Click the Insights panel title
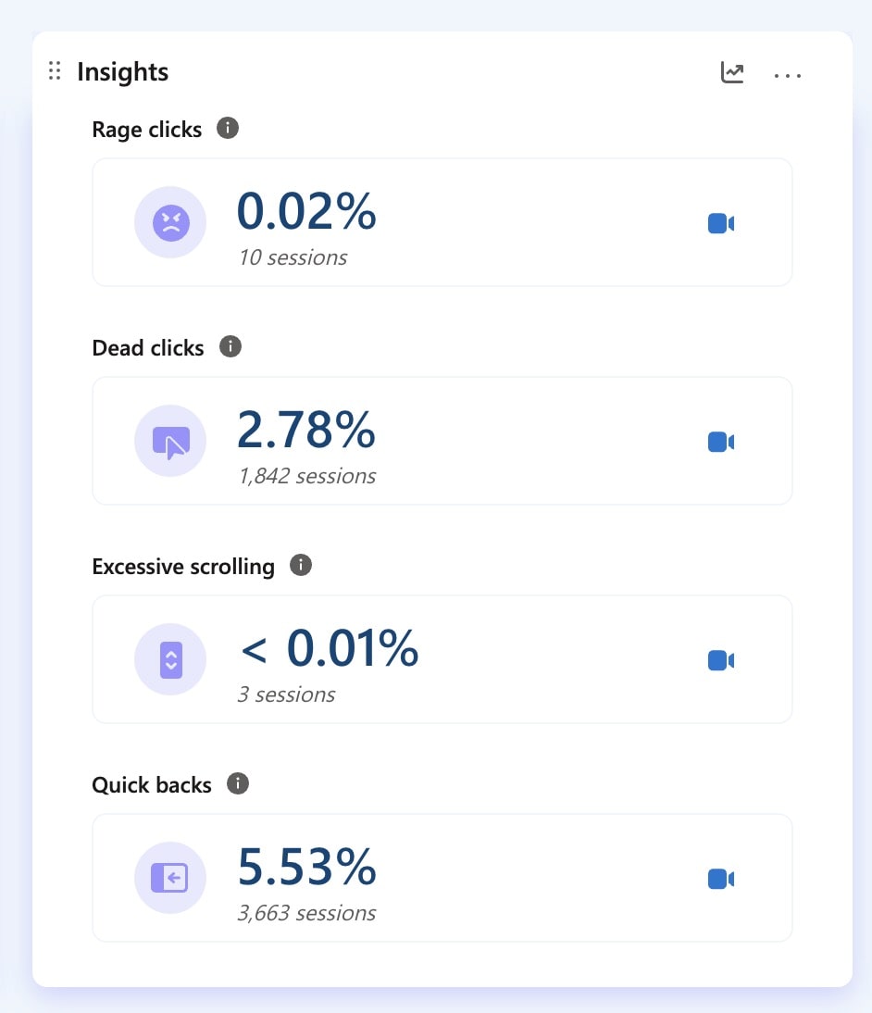The image size is (872, 1013). [122, 72]
